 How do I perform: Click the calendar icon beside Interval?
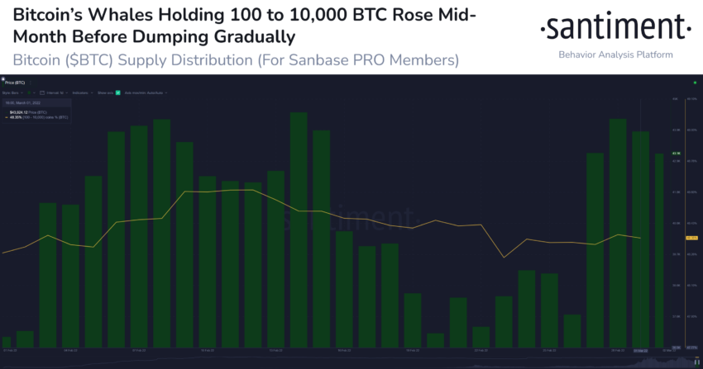click(42, 93)
